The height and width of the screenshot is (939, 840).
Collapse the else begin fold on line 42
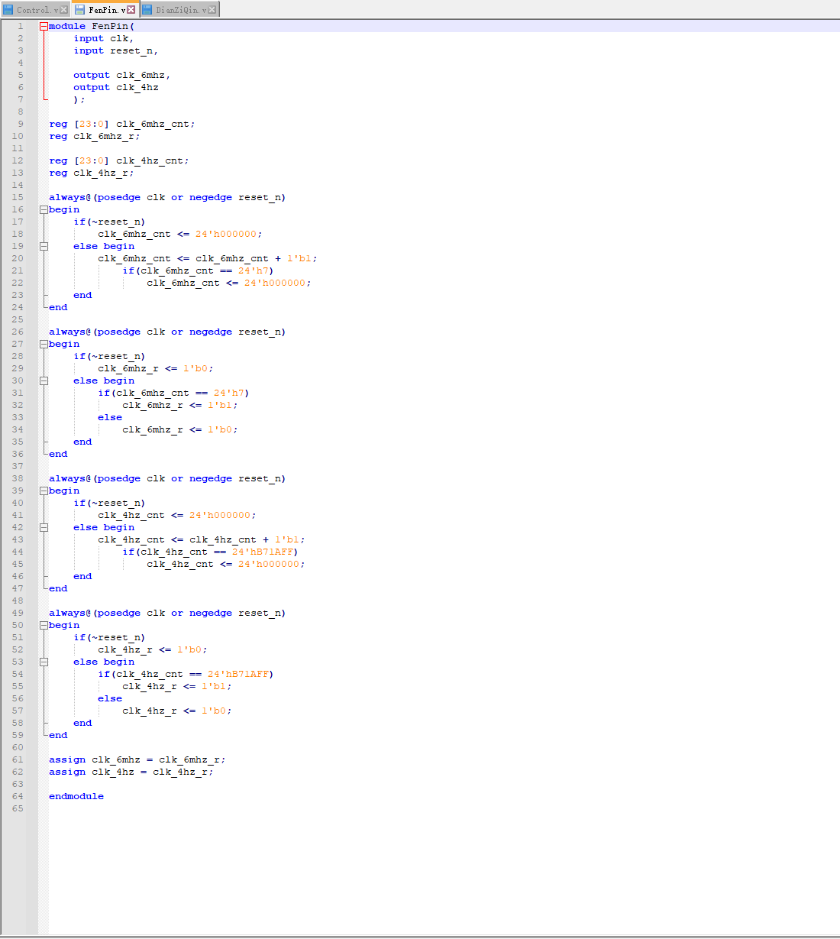pos(44,527)
